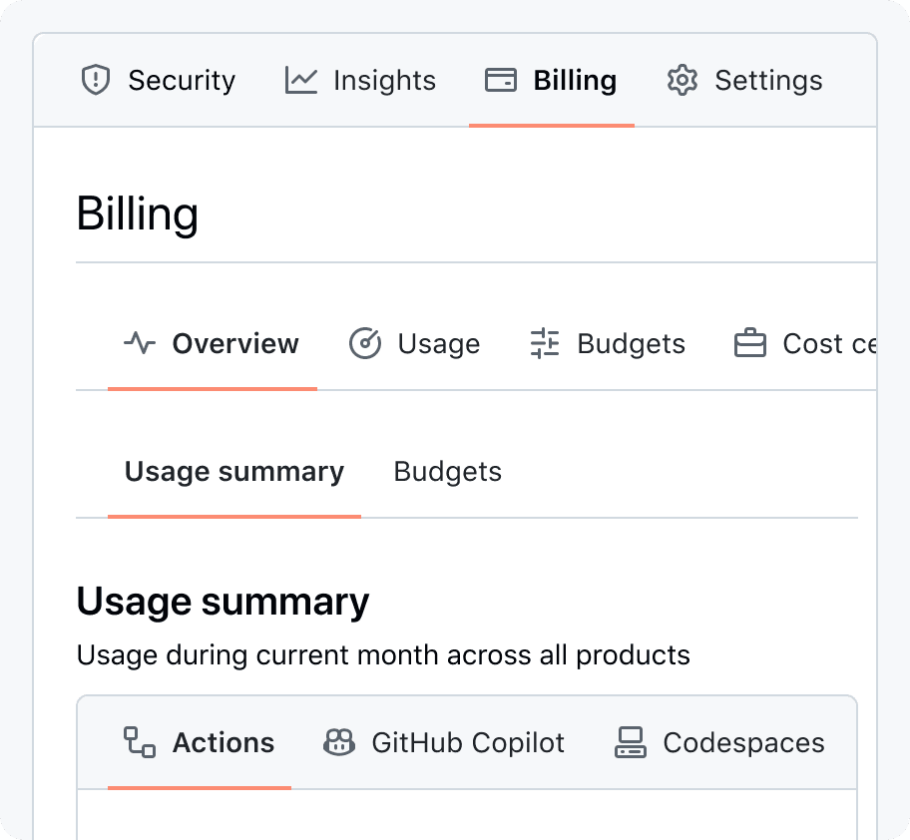Image resolution: width=910 pixels, height=840 pixels.
Task: Click the sliders icon beside Budgets
Action: pos(544,343)
